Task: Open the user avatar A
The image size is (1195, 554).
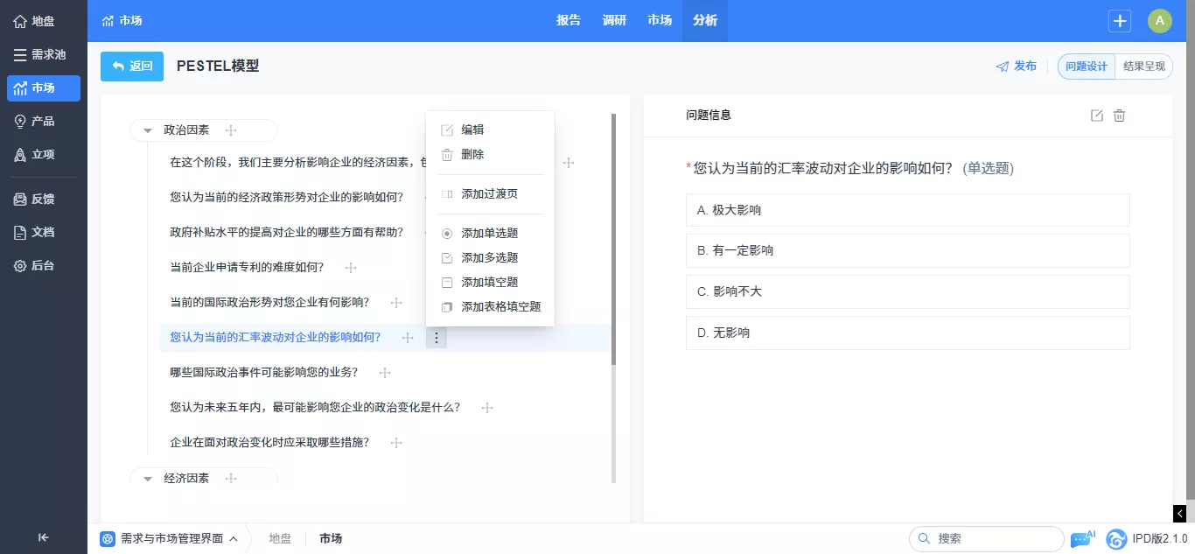Action: (1160, 21)
